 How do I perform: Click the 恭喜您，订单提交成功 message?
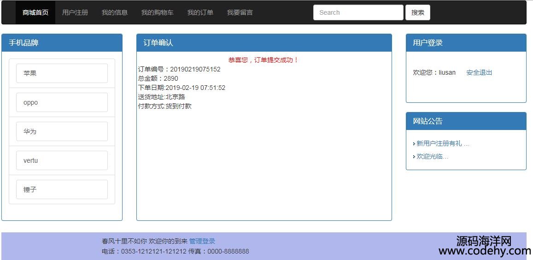264,60
